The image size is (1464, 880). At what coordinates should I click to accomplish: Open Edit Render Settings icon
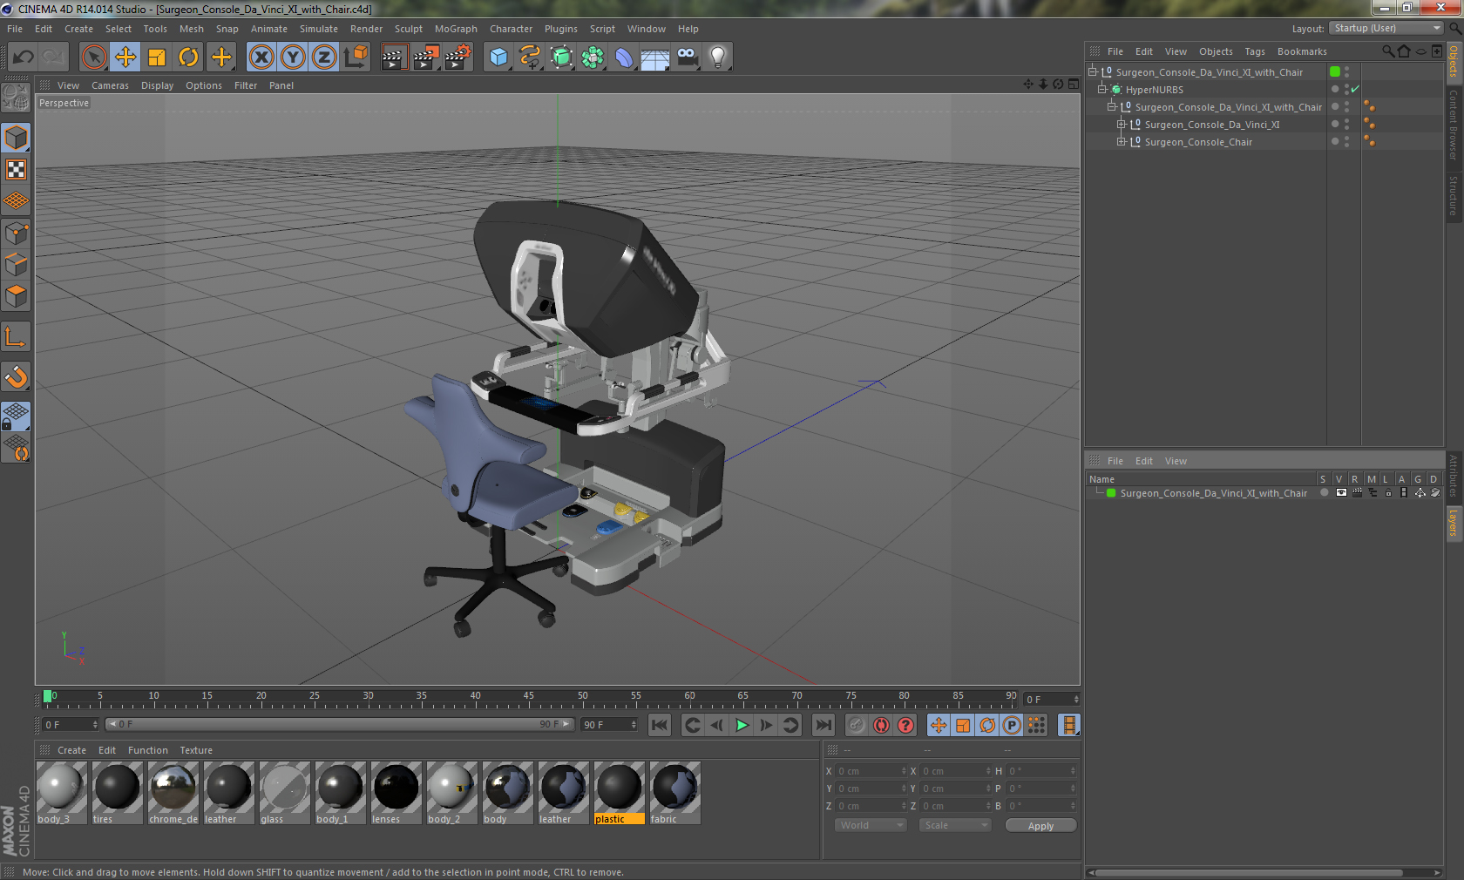[457, 58]
